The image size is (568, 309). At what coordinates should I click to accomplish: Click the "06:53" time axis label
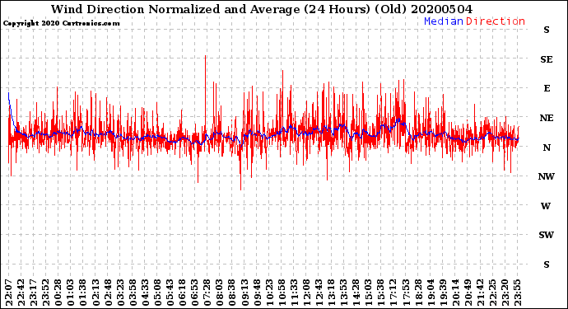[194, 293]
